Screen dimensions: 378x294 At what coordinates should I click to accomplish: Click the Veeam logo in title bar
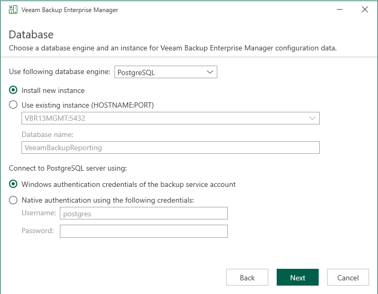tap(13, 10)
